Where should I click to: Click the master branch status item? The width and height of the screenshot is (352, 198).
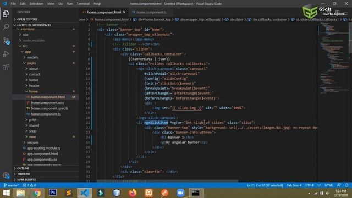[x=11, y=185]
